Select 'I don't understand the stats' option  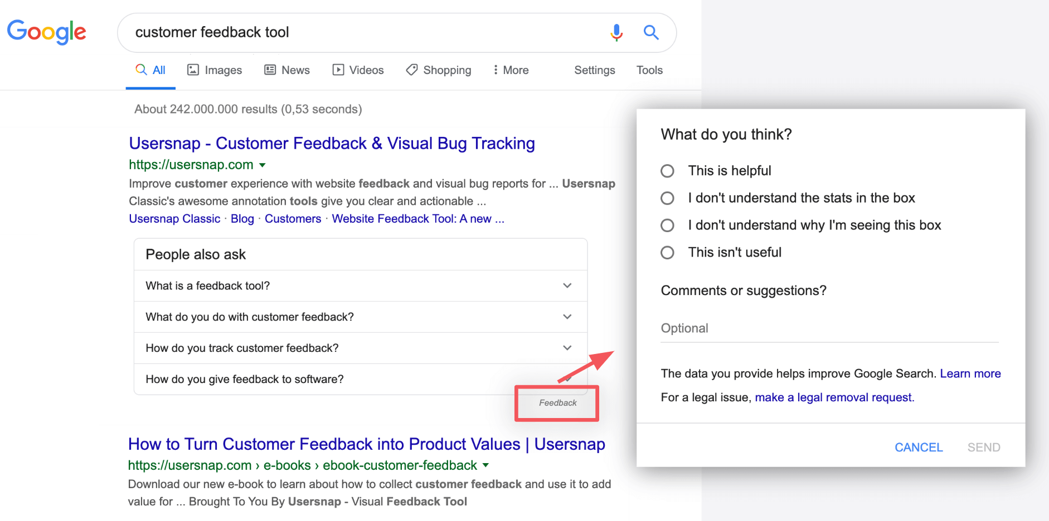667,198
